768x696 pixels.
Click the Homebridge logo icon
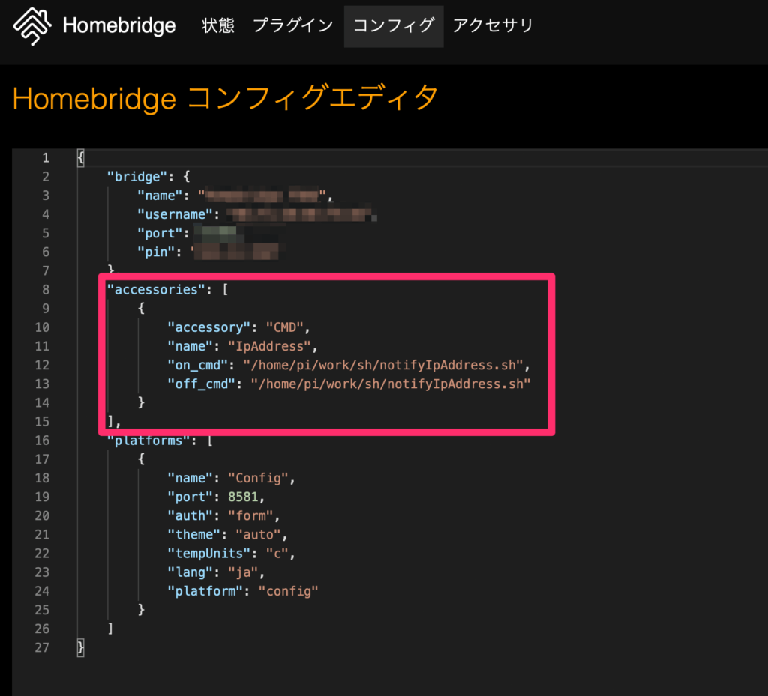pos(32,26)
